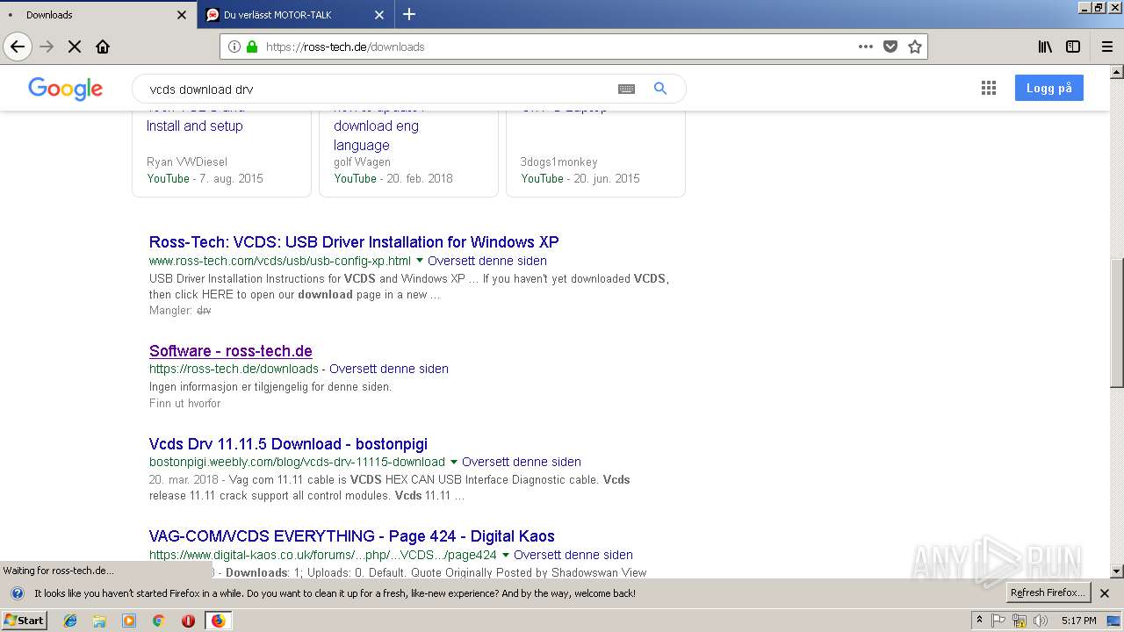Click the volume speaker tray icon
This screenshot has height=632, width=1124.
1041,621
